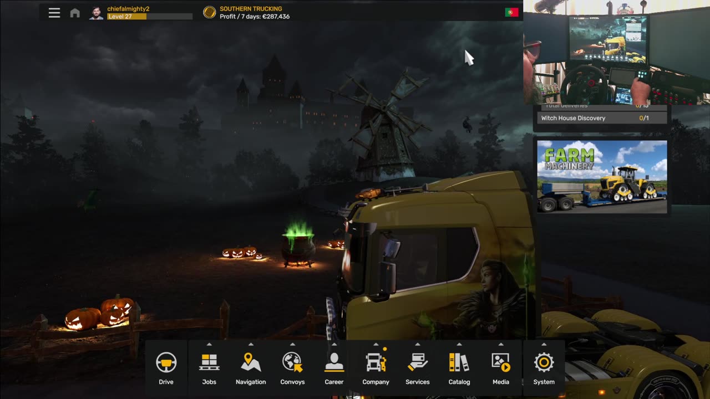Screen dimensions: 710x399
Task: Expand the arrow above Navigation
Action: point(251,345)
